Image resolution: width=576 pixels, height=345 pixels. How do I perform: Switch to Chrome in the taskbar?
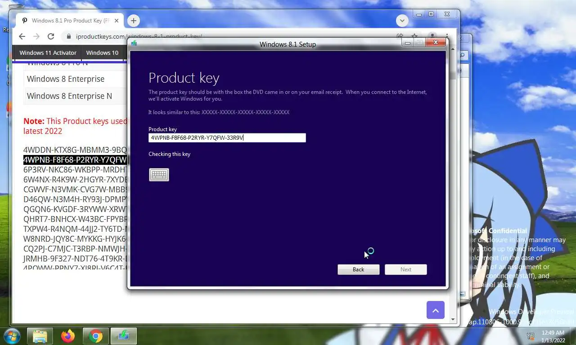tap(96, 336)
